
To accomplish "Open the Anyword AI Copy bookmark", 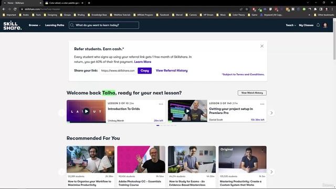I will pos(271,15).
